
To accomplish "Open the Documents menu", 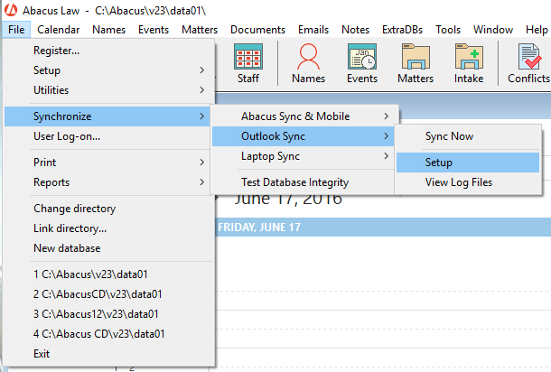I will pyautogui.click(x=257, y=30).
